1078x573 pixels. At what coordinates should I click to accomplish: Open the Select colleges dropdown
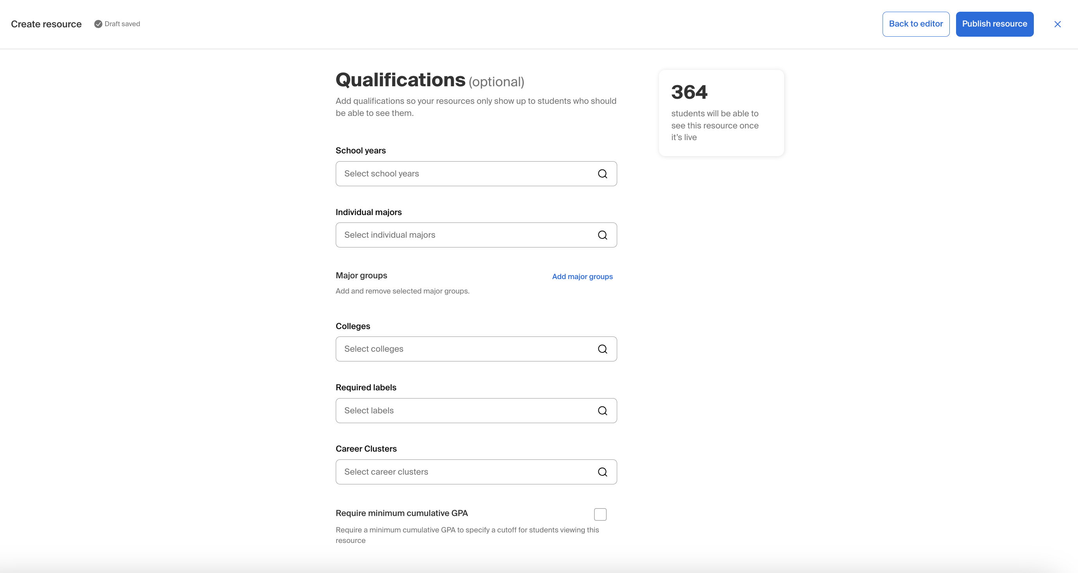(x=476, y=349)
